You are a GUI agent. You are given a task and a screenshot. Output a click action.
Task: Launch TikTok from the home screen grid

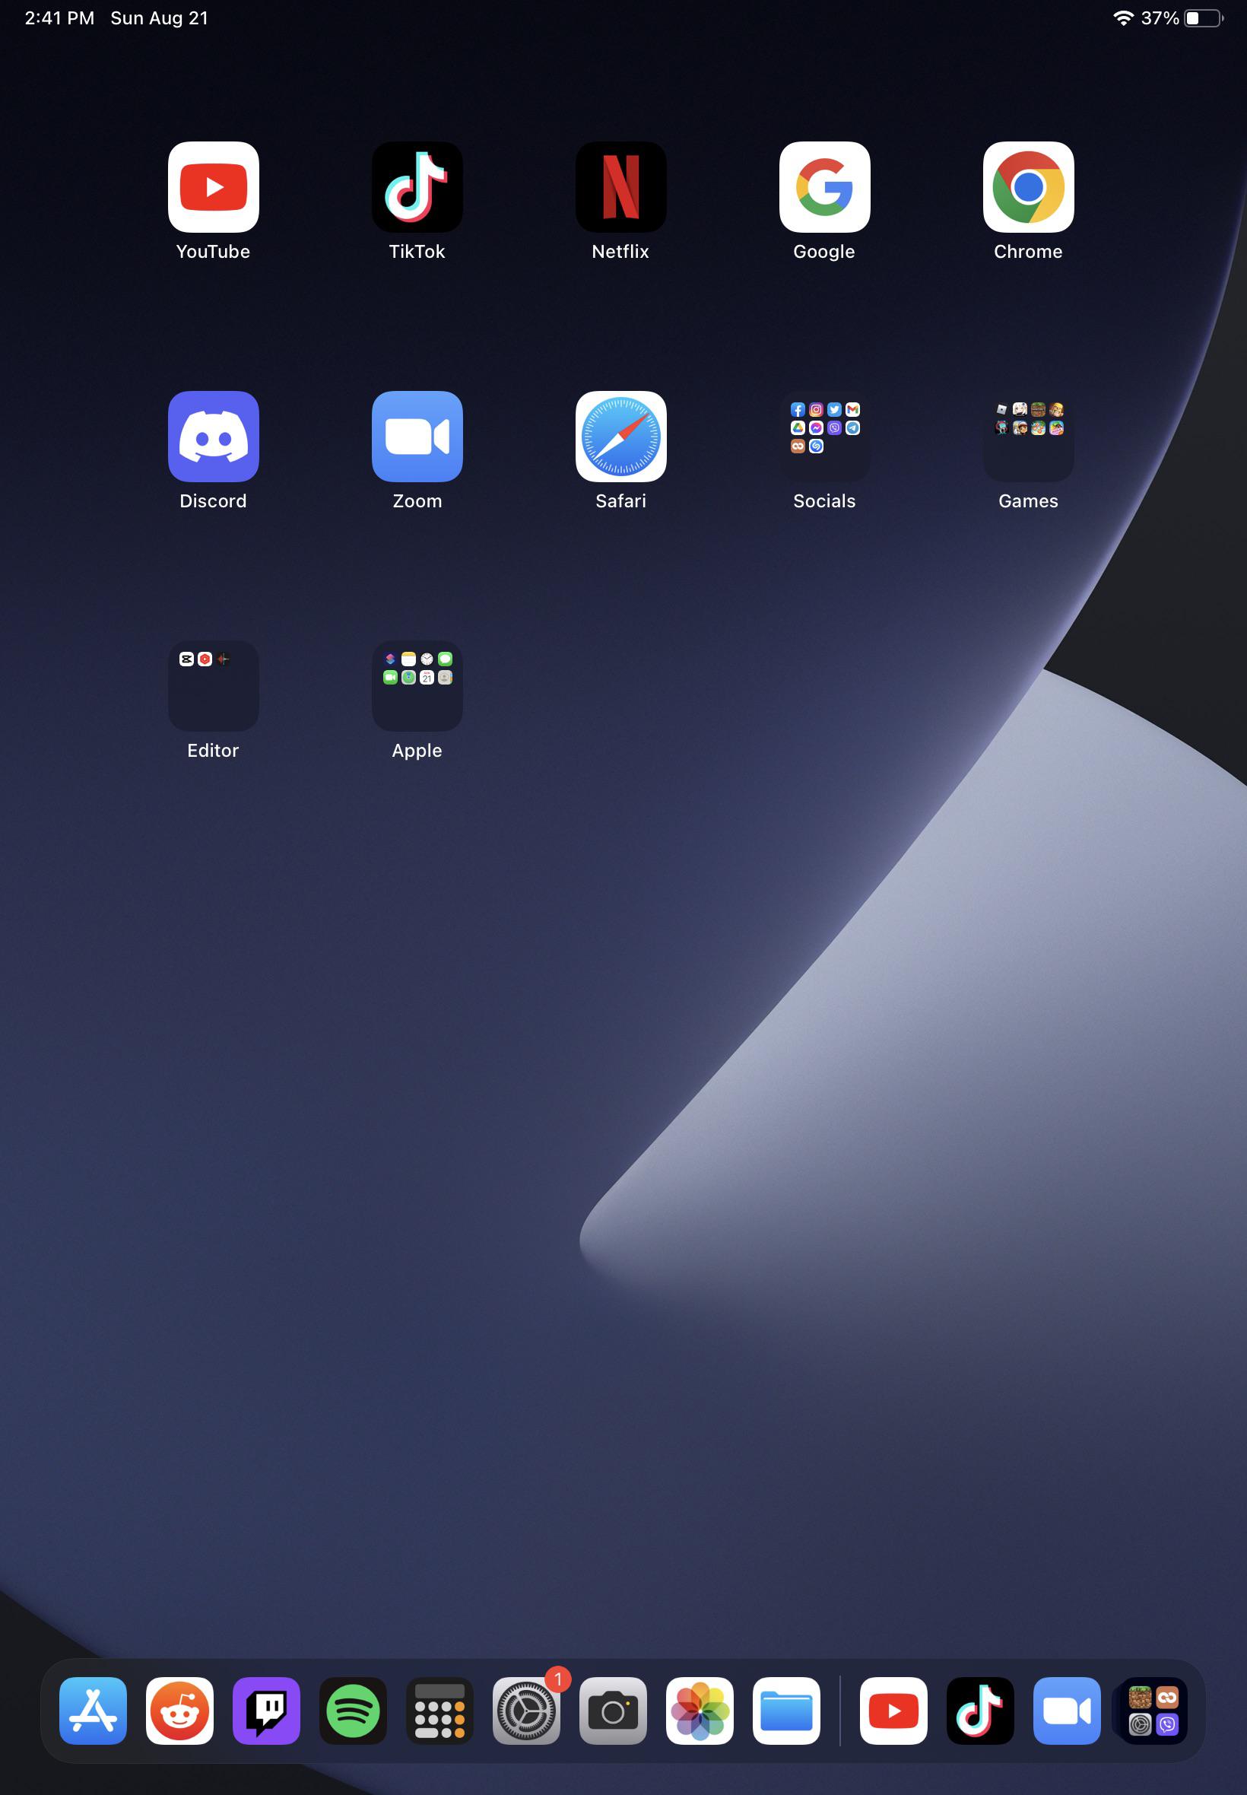417,187
